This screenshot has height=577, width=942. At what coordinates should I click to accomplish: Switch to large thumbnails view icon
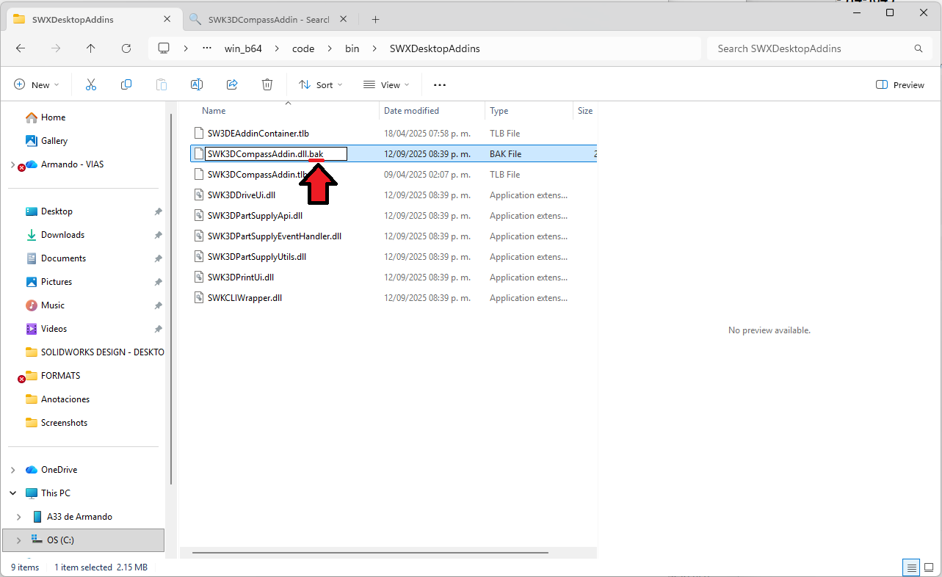click(929, 567)
